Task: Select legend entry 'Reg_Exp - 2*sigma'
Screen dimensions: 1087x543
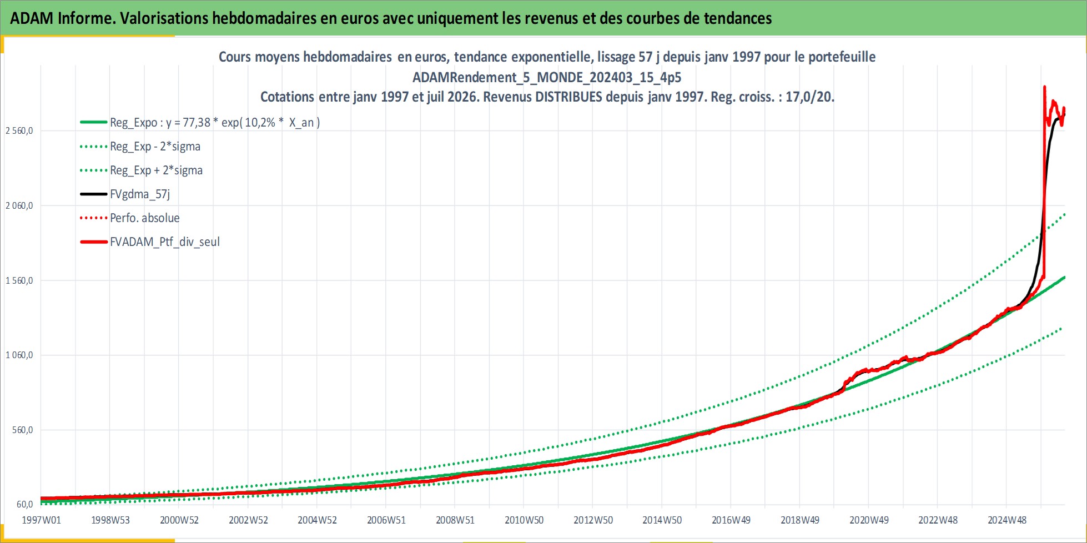Action: coord(155,147)
